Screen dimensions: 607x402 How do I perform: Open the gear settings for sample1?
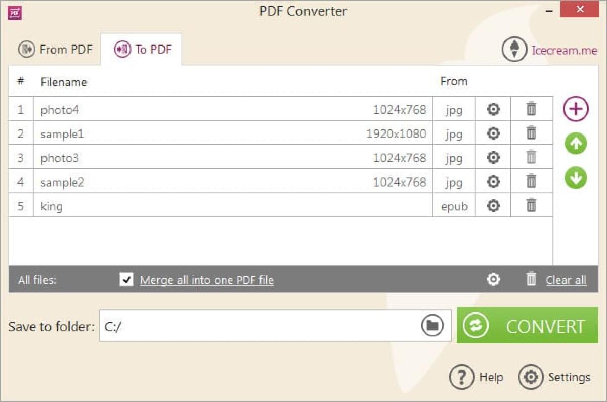493,133
